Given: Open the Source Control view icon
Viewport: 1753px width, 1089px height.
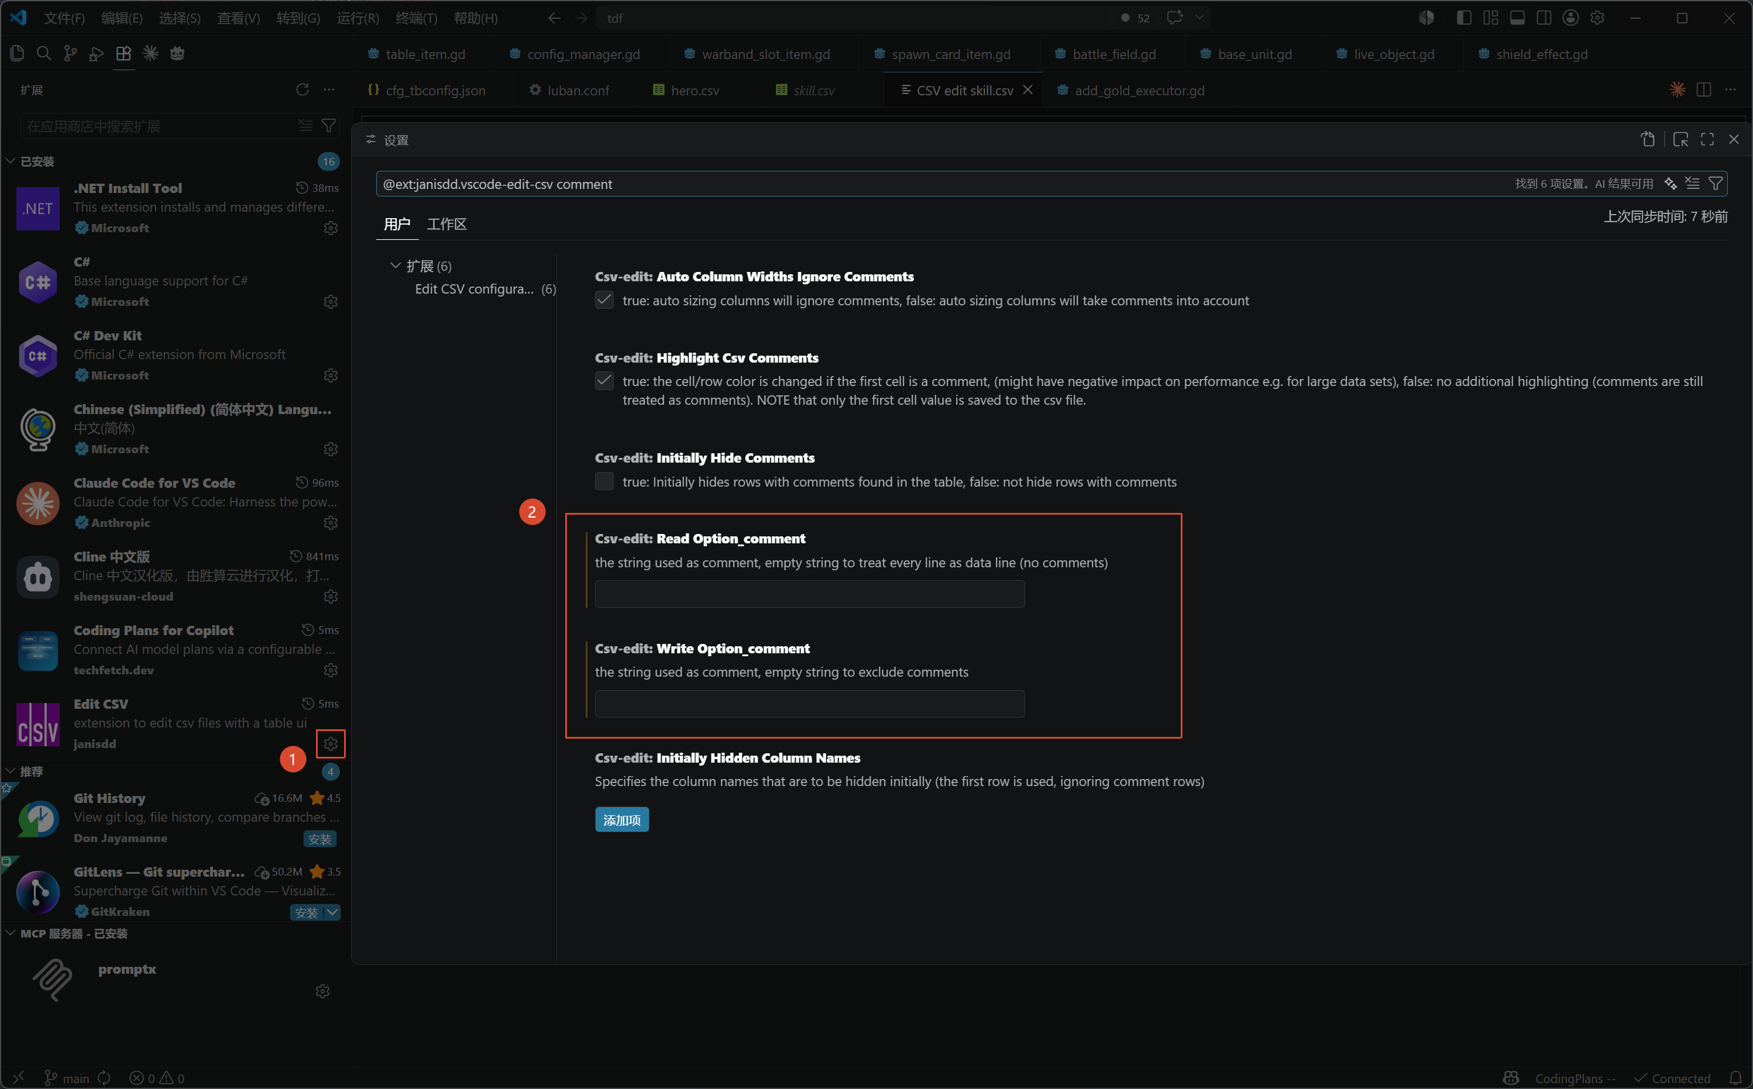Looking at the screenshot, I should (70, 53).
